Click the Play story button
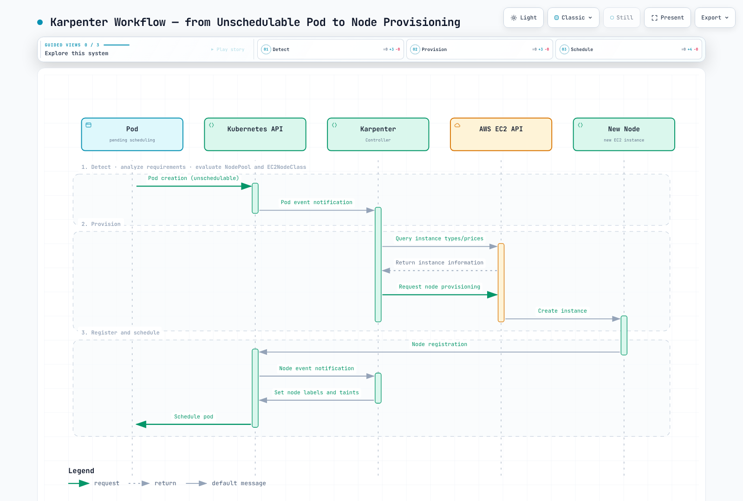 228,50
